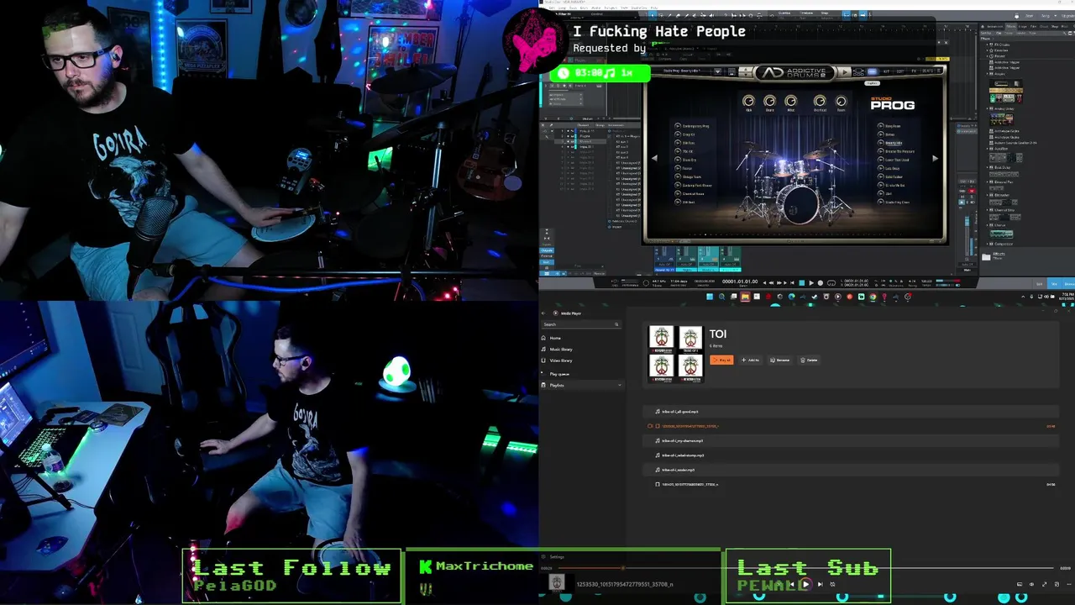
Task: Open the Mix view in Studio One
Action: point(1054,283)
